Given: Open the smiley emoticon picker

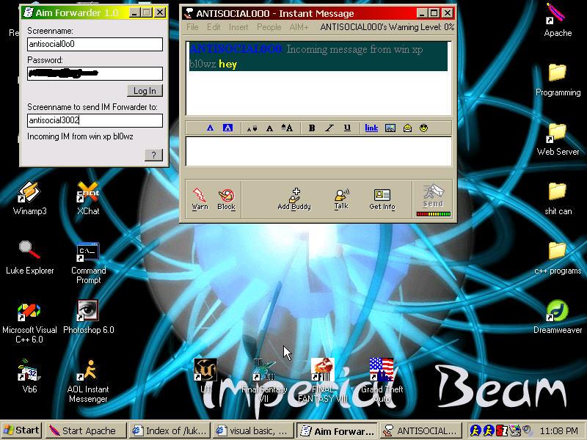Looking at the screenshot, I should pos(423,128).
